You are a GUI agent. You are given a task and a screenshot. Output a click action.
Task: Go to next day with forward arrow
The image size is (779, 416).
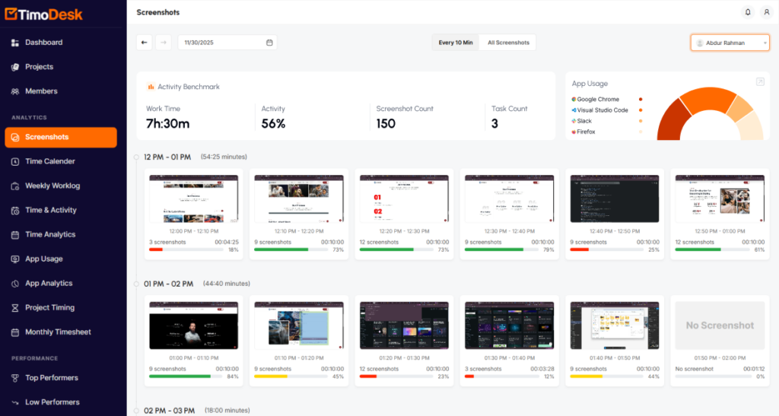[163, 42]
